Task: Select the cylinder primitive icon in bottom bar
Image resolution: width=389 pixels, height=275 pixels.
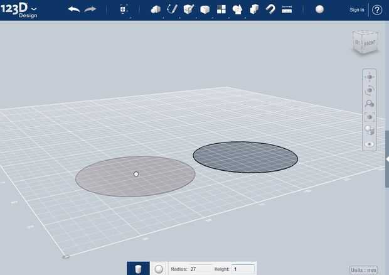Action: (x=138, y=269)
